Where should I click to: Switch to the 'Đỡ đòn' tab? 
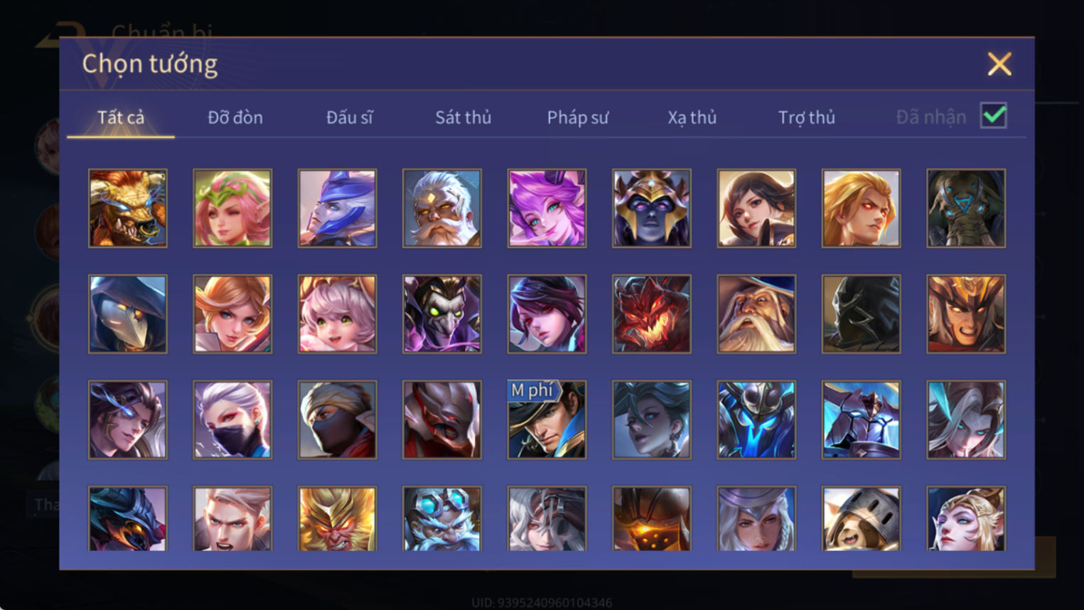click(x=235, y=117)
